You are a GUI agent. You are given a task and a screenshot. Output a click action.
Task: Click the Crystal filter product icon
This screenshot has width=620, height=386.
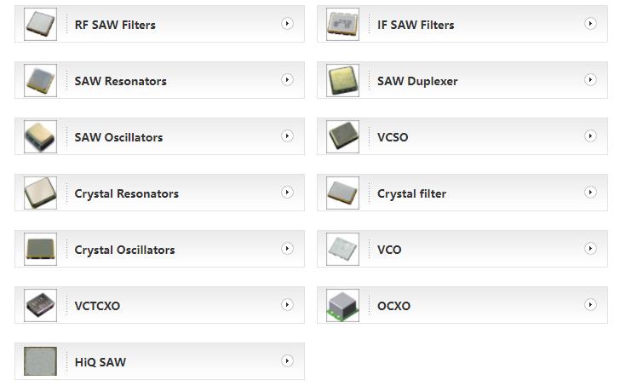coord(343,193)
